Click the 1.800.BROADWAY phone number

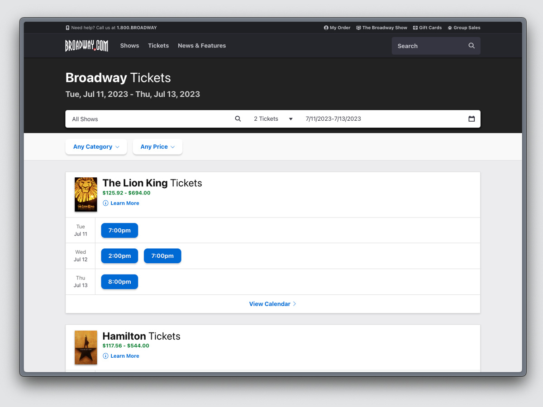tap(137, 28)
